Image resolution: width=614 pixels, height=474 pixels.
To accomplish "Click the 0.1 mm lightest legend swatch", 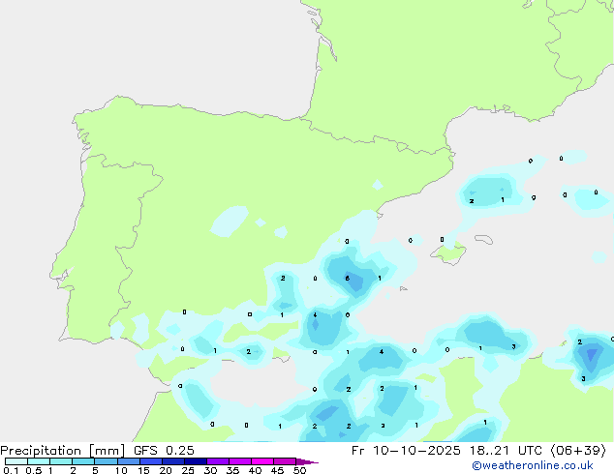I will (16, 461).
